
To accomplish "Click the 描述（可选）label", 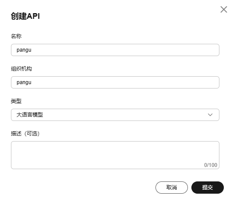I will pos(25,134).
